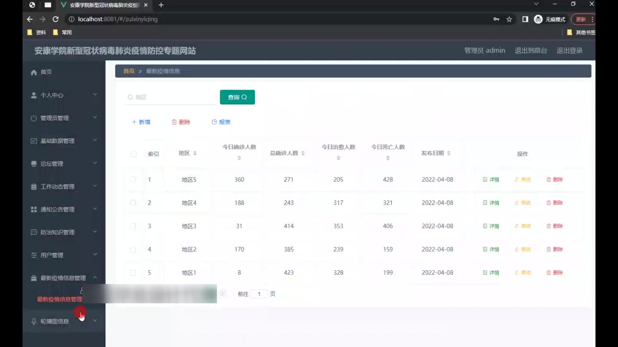
Task: Open the 最新疫情信息管理 submenu item
Action: click(x=60, y=299)
